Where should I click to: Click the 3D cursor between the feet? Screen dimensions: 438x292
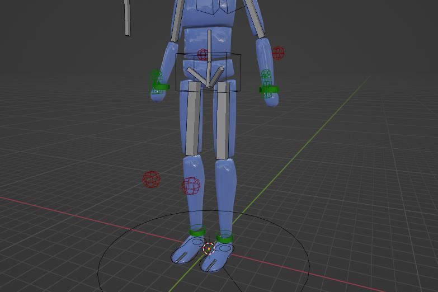(x=209, y=248)
